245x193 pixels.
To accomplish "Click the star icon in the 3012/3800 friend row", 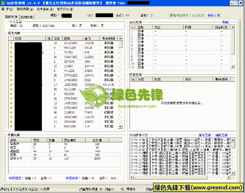I will pyautogui.click(x=11, y=43).
